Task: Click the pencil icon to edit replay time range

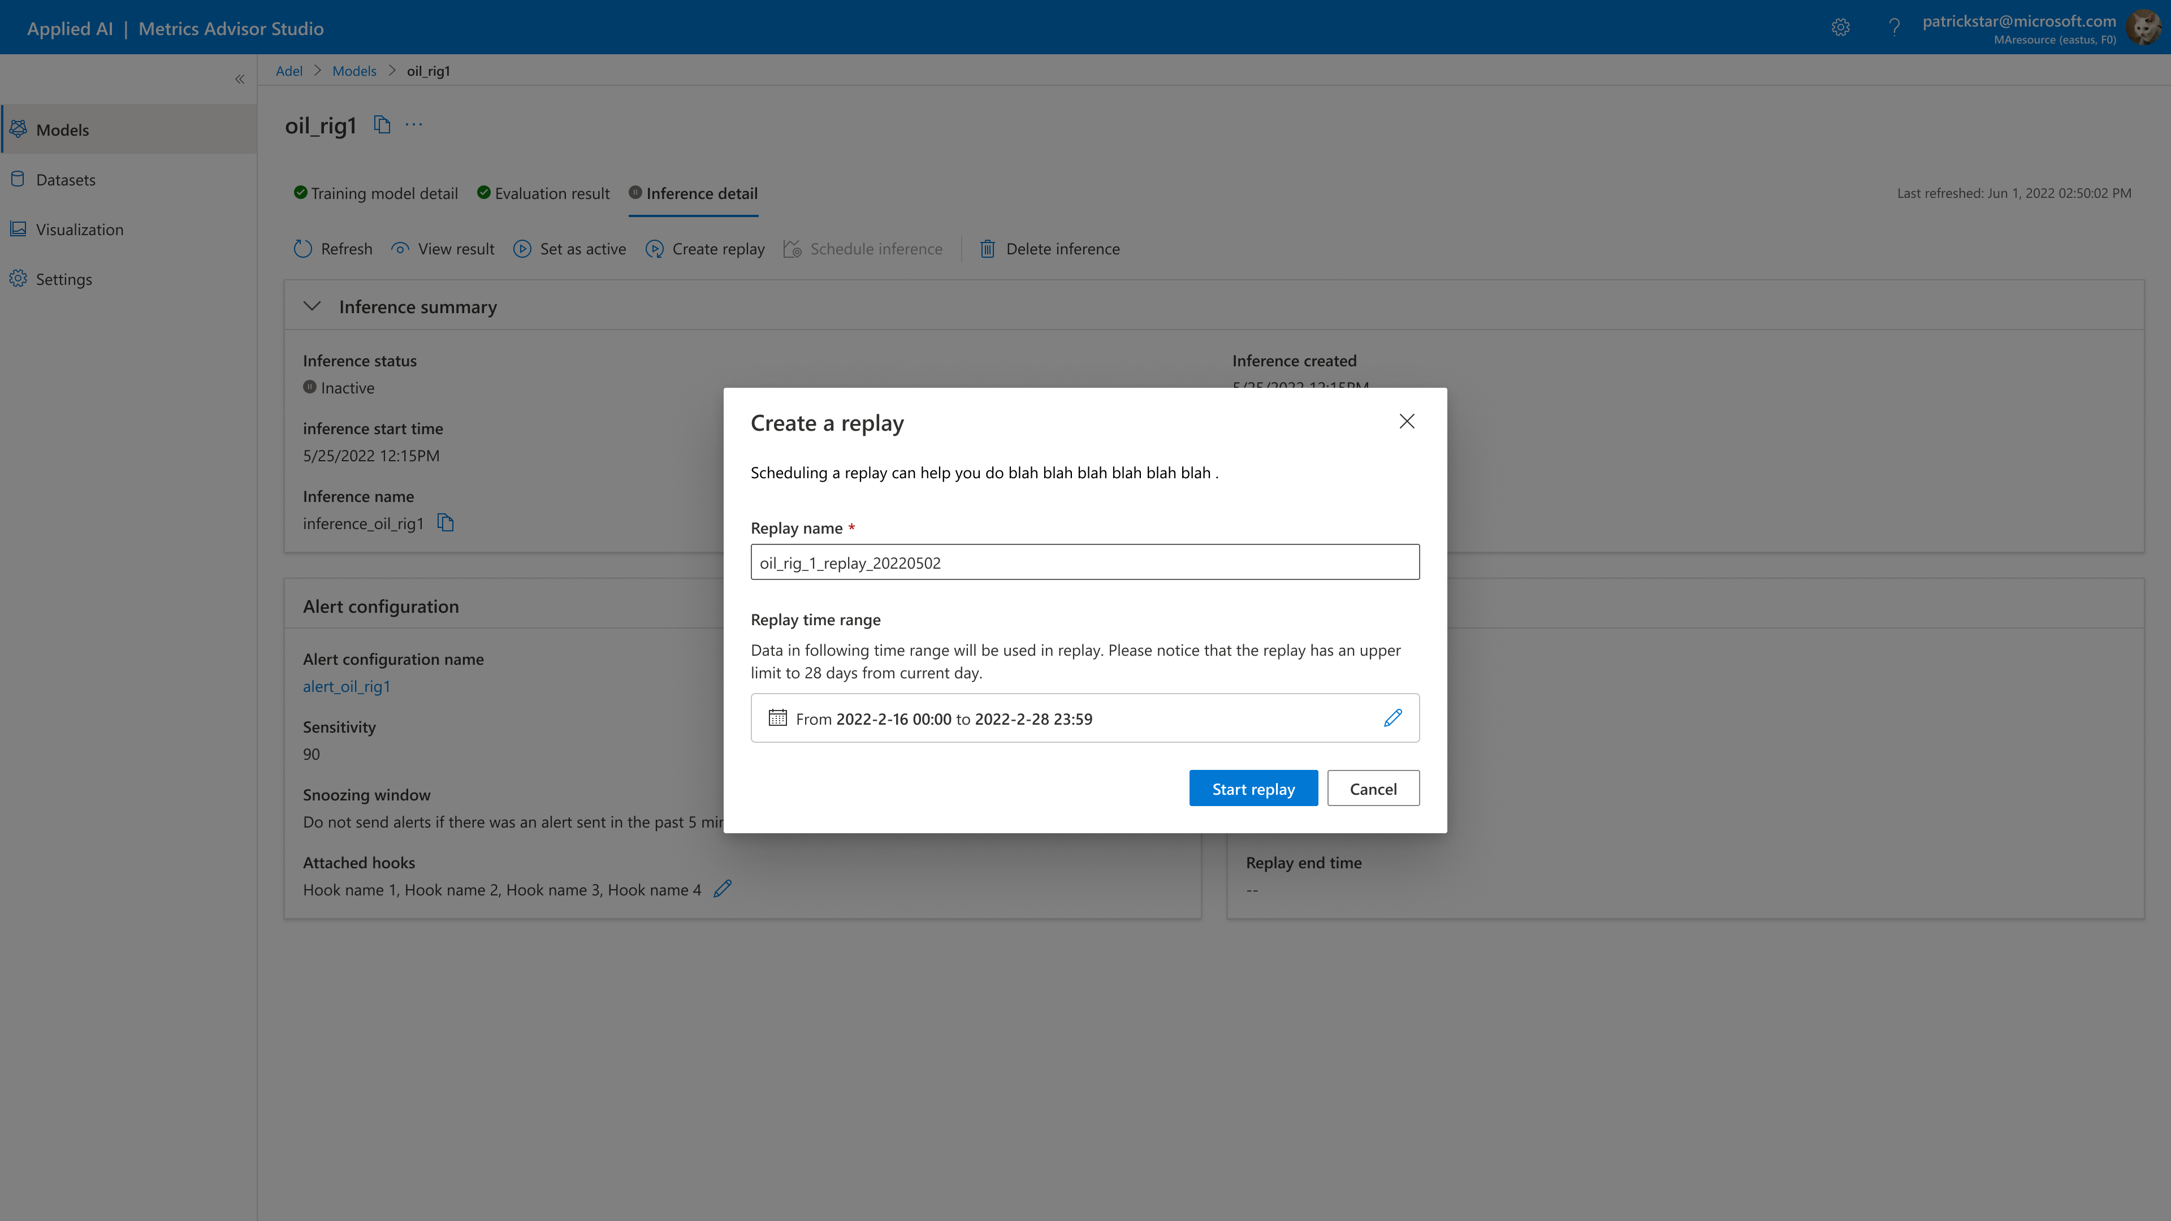Action: click(x=1392, y=718)
